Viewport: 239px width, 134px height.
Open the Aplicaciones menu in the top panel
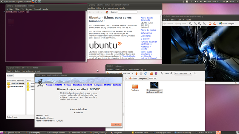coord(10,1)
